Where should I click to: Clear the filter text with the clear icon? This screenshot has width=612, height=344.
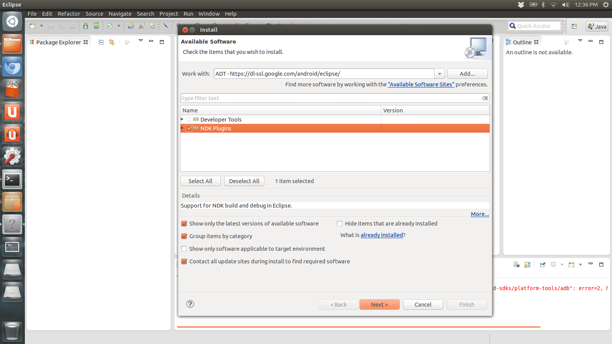(x=485, y=98)
